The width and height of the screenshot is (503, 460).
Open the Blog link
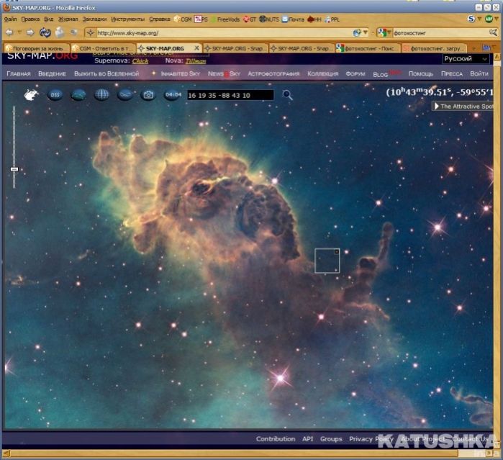(381, 74)
